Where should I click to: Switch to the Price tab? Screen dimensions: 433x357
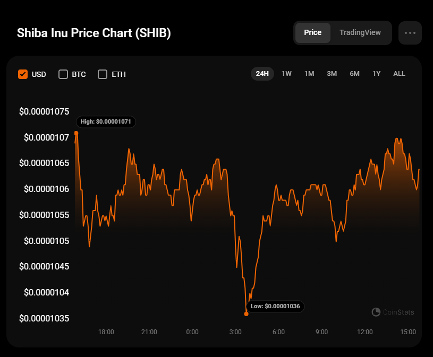point(312,32)
